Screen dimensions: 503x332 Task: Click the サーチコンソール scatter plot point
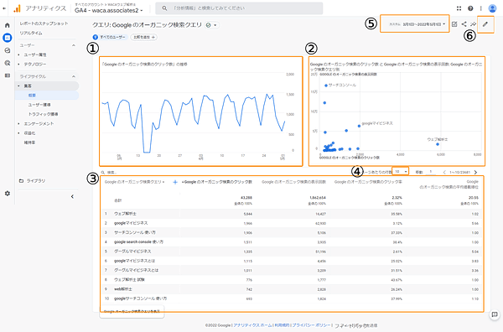pyautogui.click(x=326, y=86)
